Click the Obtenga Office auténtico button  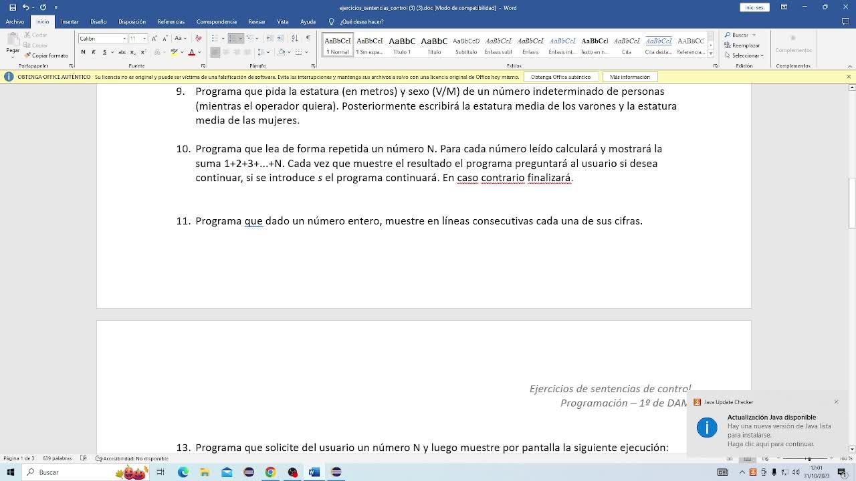(560, 77)
